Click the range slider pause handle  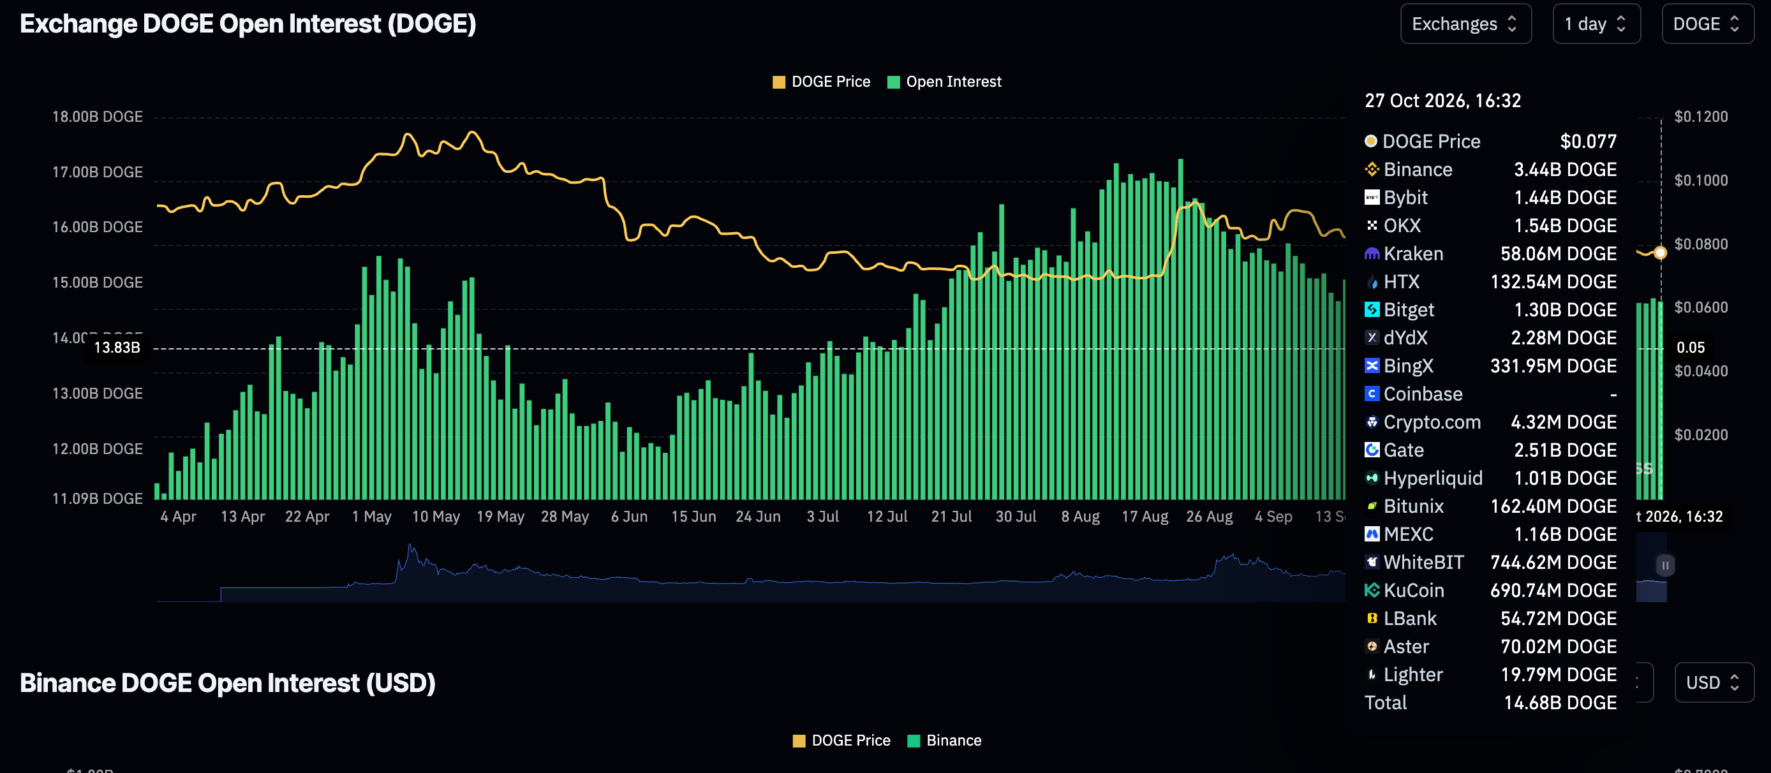pyautogui.click(x=1664, y=565)
